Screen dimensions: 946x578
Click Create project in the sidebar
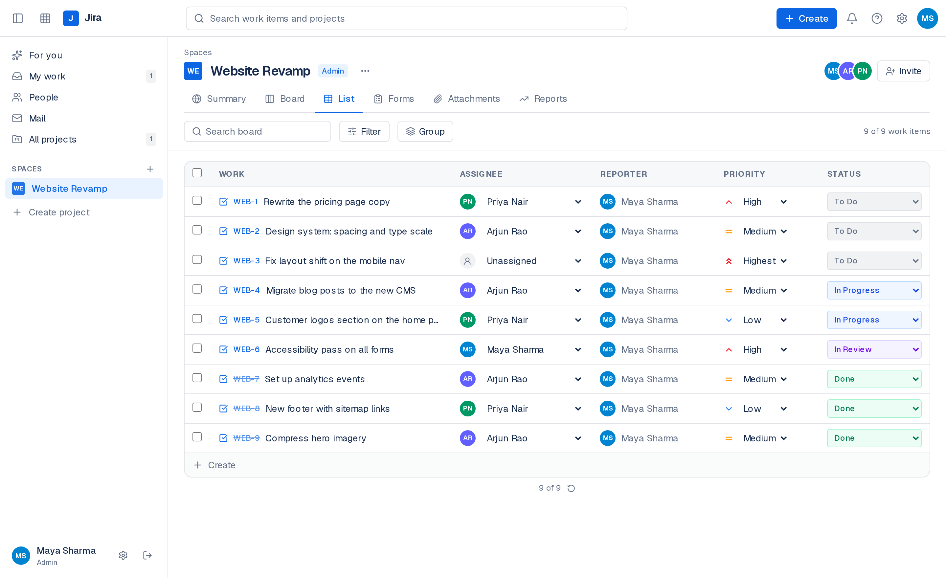click(x=84, y=212)
